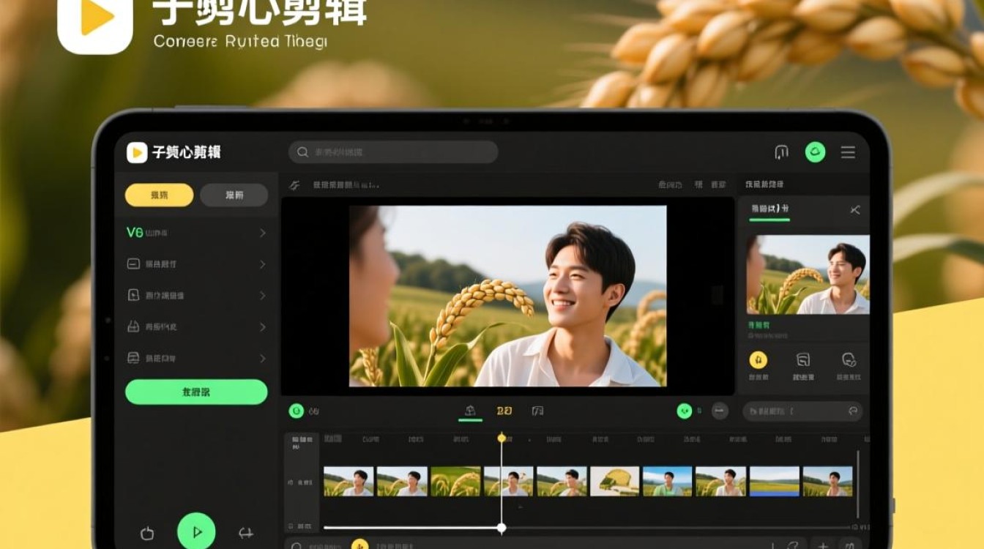Select the green-underlined tab in right panel
The image size is (984, 549).
click(769, 210)
